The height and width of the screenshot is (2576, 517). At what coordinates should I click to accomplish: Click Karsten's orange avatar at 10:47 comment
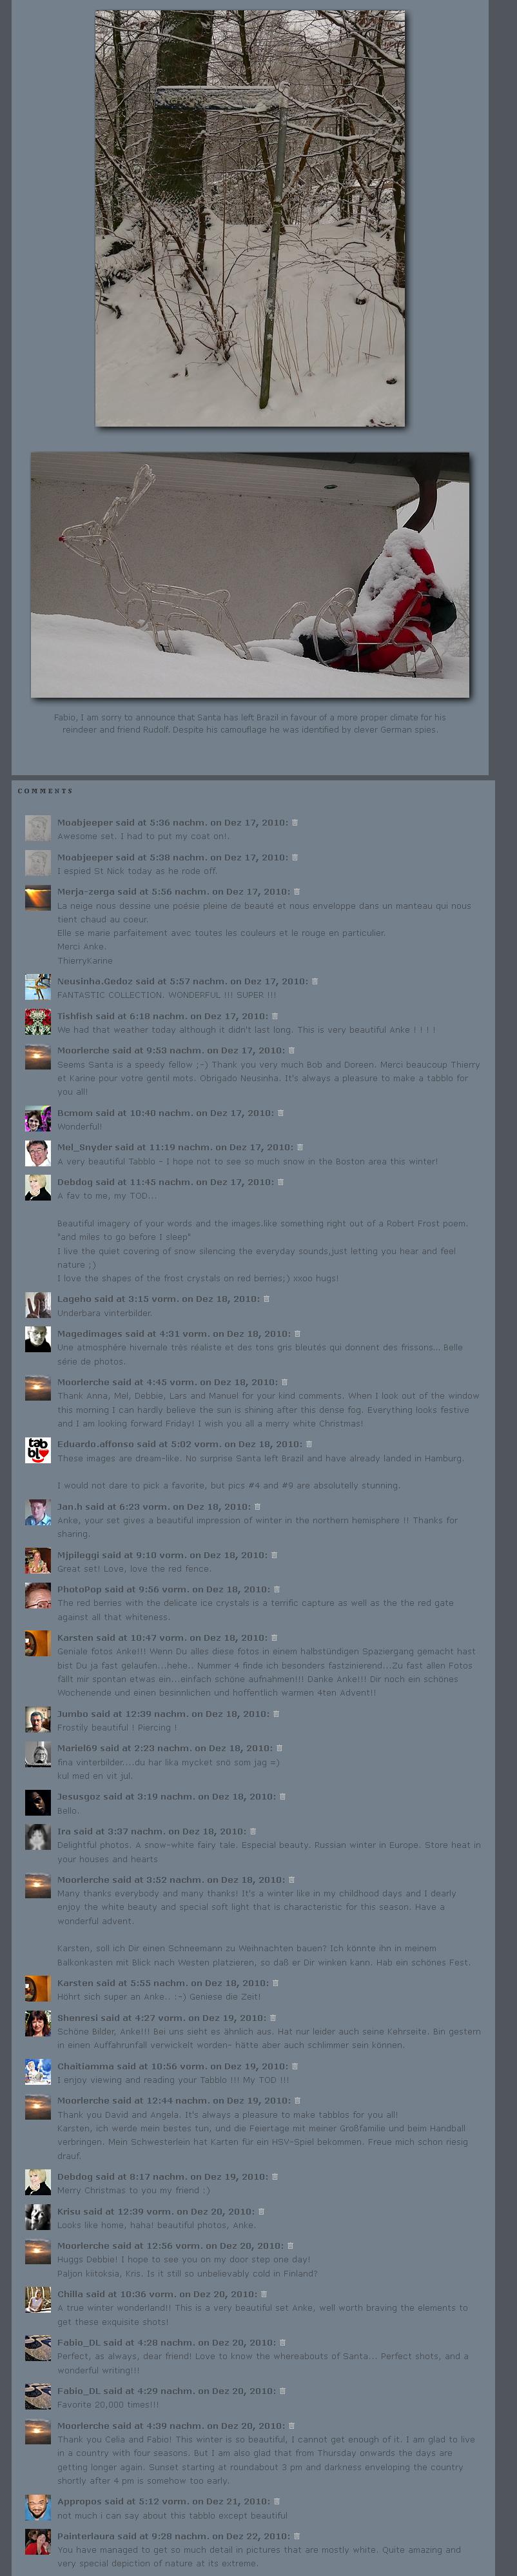click(38, 1644)
